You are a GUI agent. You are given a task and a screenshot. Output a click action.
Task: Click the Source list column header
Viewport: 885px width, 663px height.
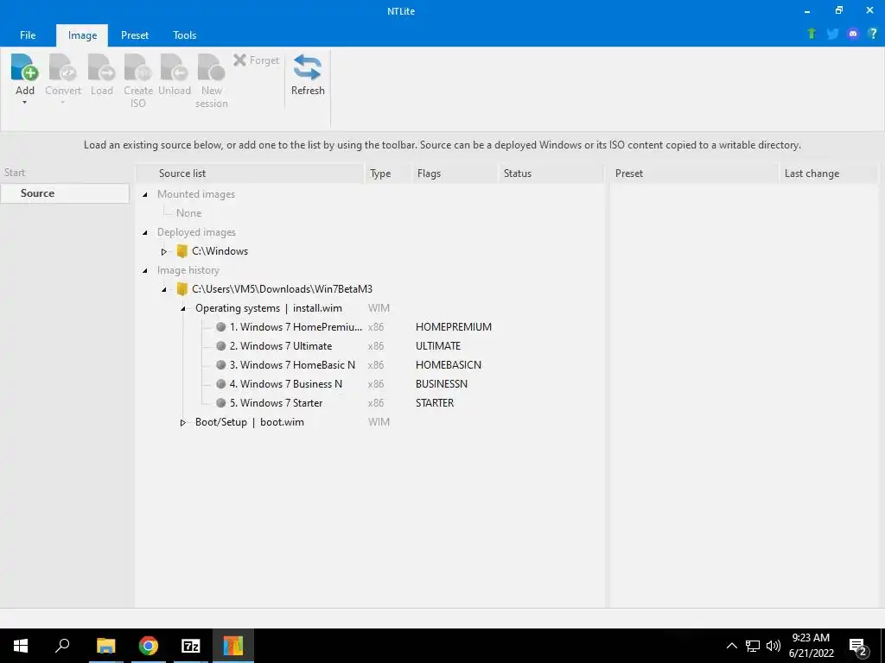[250, 173]
